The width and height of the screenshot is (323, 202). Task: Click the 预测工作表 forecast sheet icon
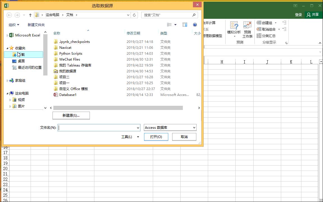point(247,25)
